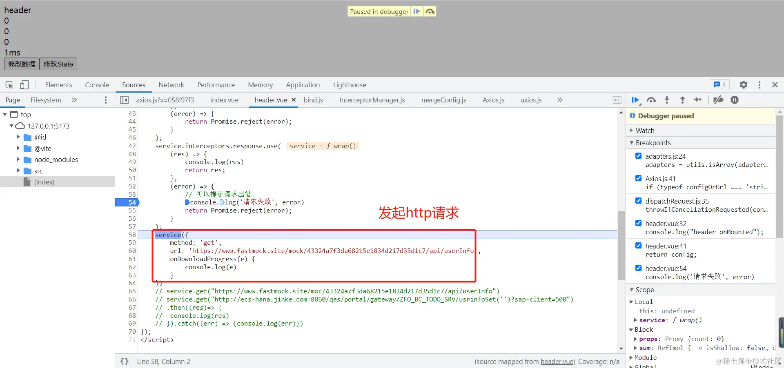
Task: Open the DevTools customize menu
Action: click(759, 85)
